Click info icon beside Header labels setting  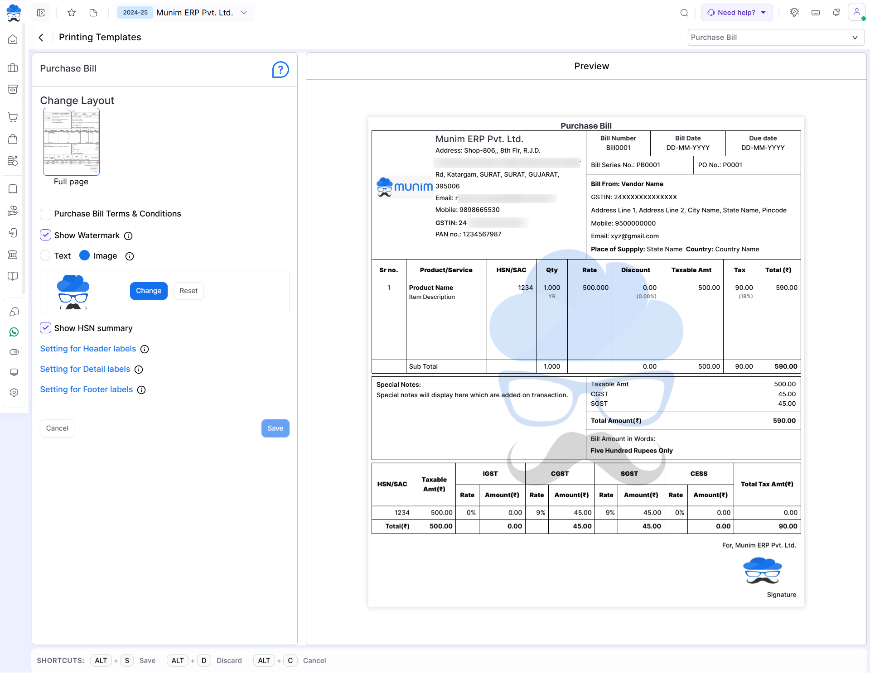[145, 349]
